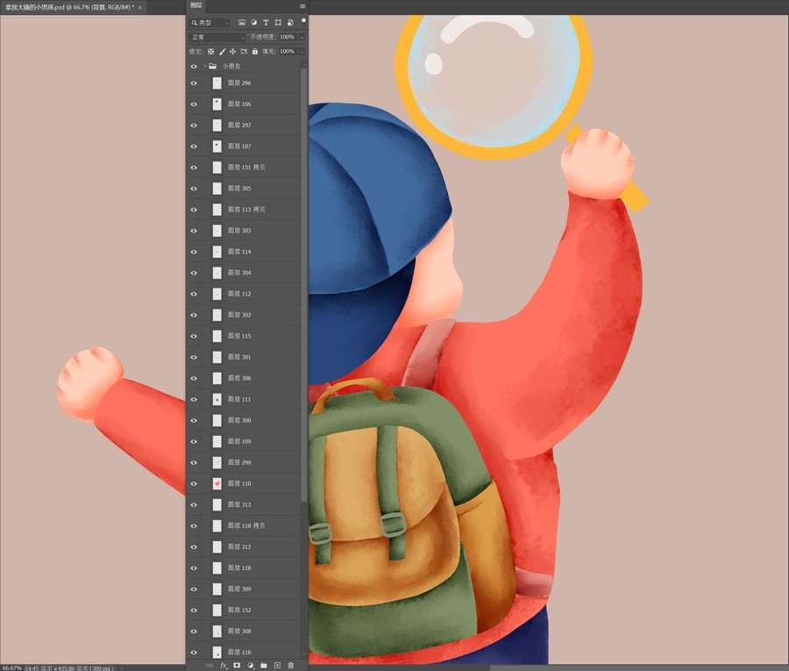
Task: Select layer 图层 303
Action: tap(244, 231)
